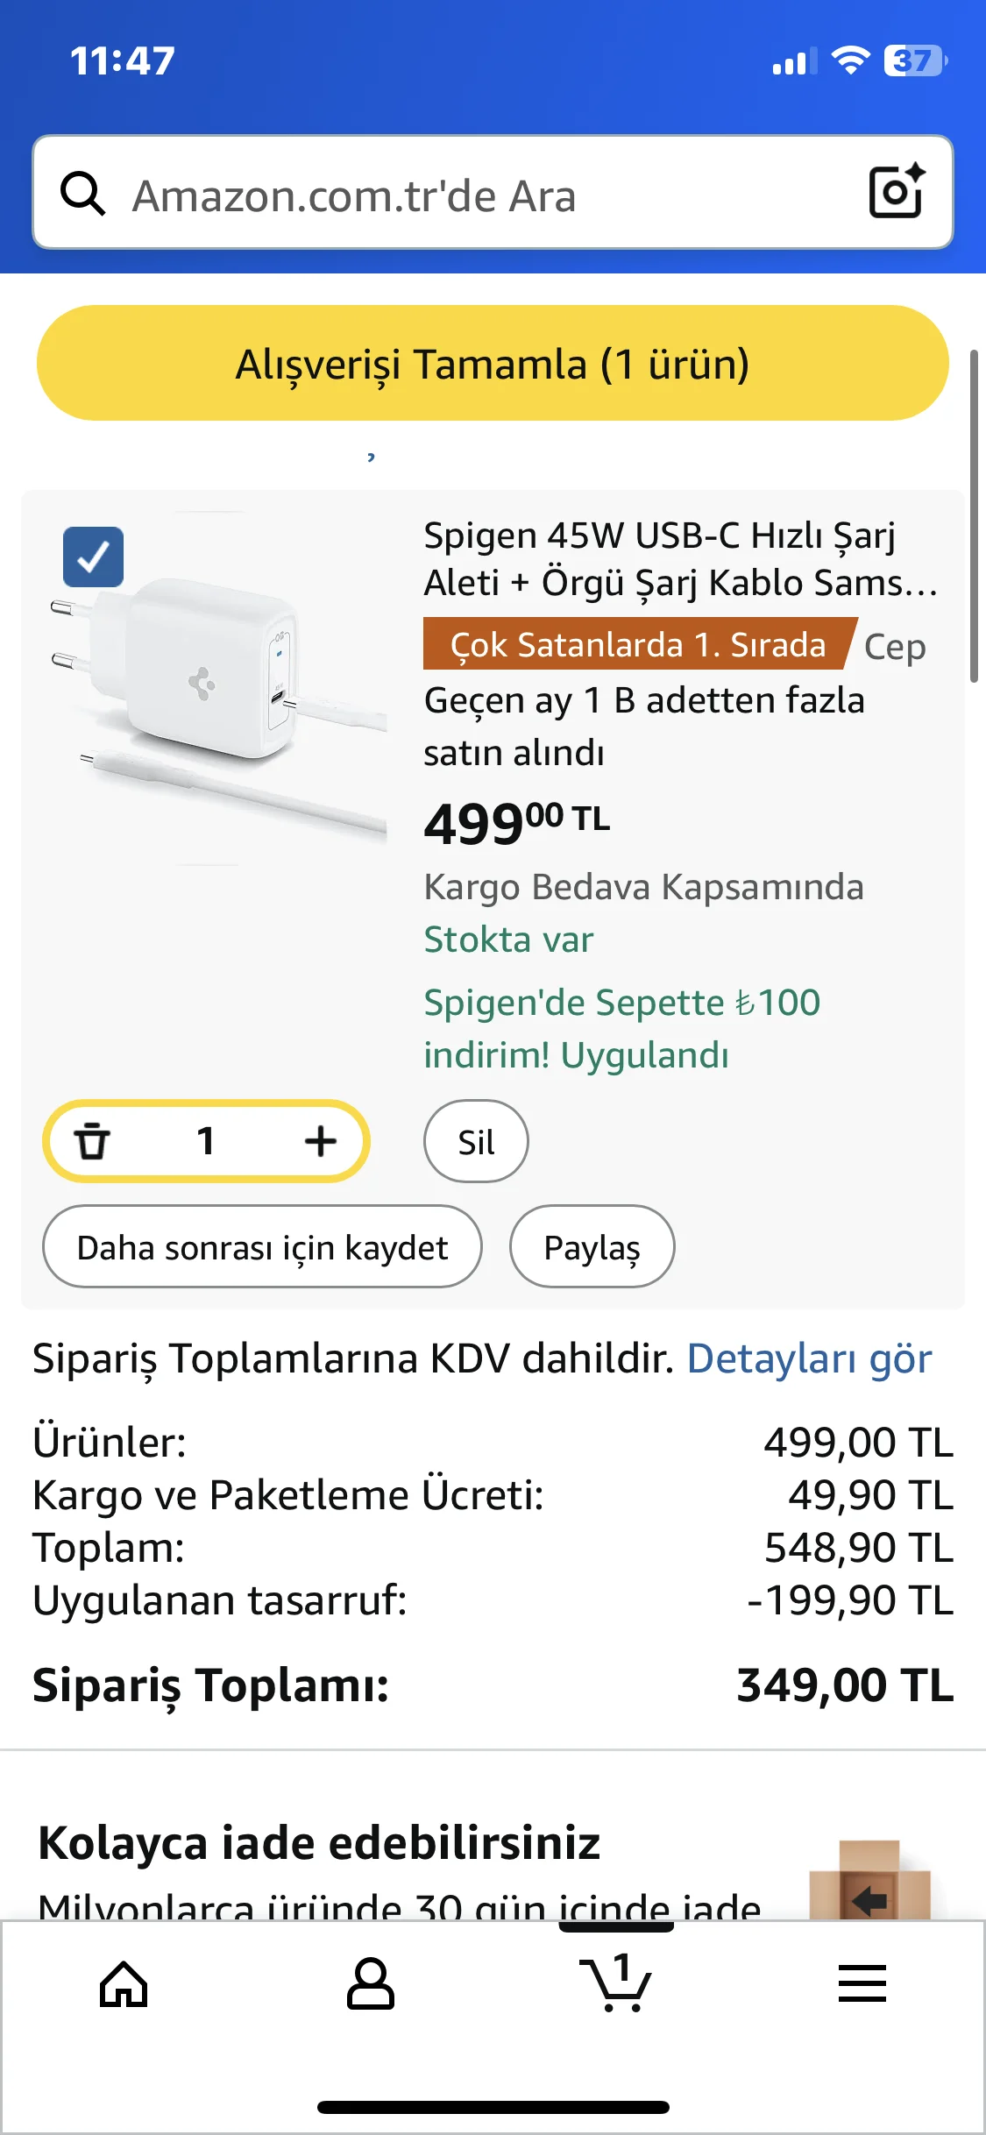986x2135 pixels.
Task: Tap the returns box icon
Action: pos(869,1880)
